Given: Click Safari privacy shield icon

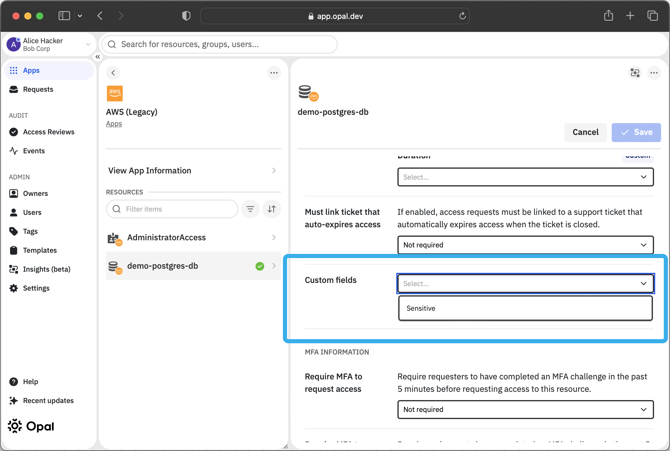Looking at the screenshot, I should (186, 16).
